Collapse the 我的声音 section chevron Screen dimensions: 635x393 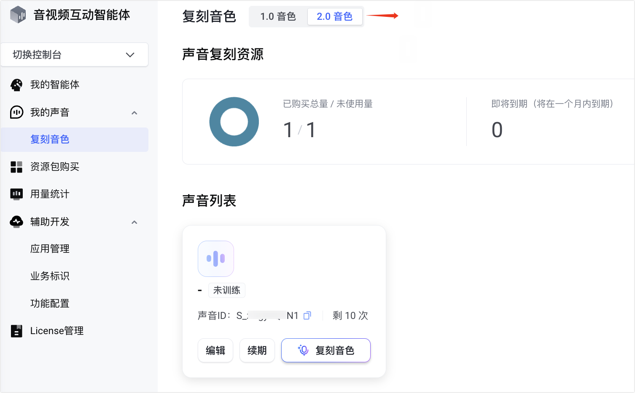(x=135, y=113)
